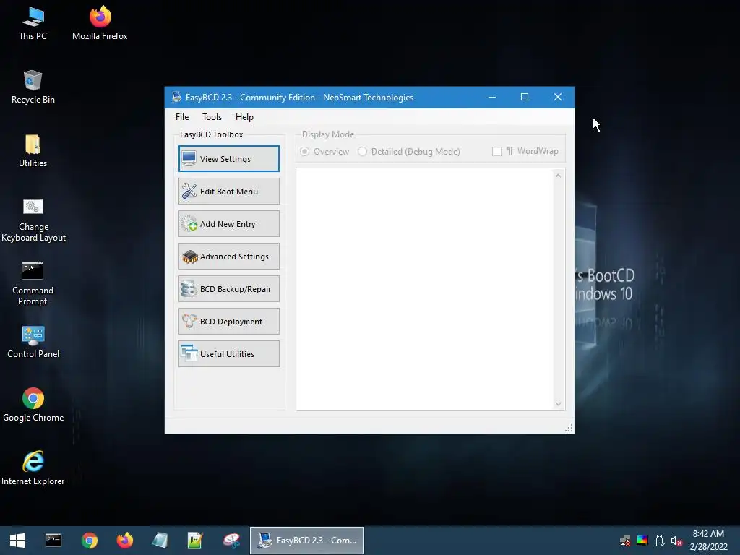Click the muted volume tray icon
The height and width of the screenshot is (555, 740).
point(676,541)
